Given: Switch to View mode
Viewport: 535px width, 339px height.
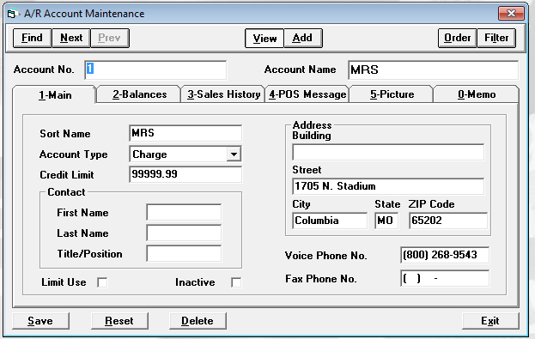Looking at the screenshot, I should [x=264, y=39].
